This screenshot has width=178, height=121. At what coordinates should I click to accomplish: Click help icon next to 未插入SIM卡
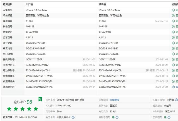tap(73, 117)
